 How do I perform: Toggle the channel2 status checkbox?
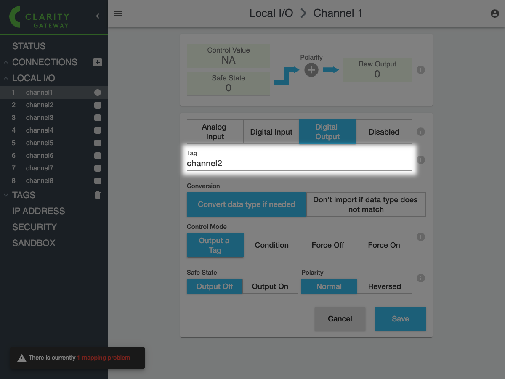pyautogui.click(x=98, y=105)
